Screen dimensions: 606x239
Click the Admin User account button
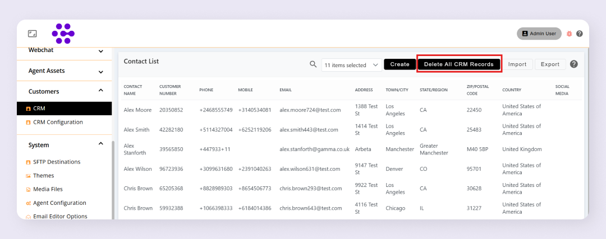pyautogui.click(x=539, y=34)
